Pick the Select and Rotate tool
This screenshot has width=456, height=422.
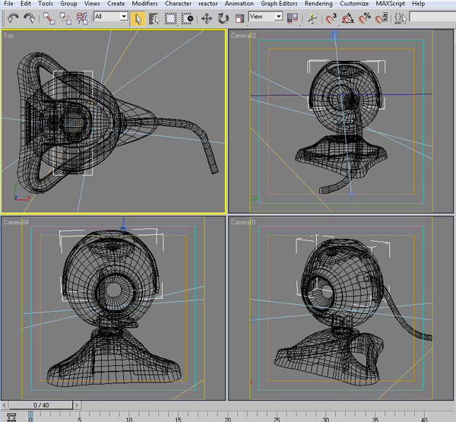tap(223, 18)
